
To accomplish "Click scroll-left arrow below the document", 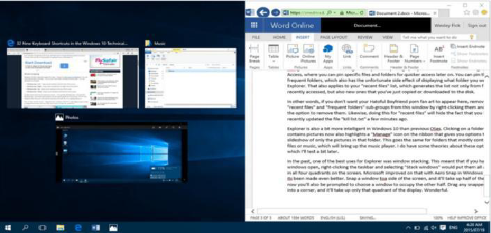I will coord(253,212).
